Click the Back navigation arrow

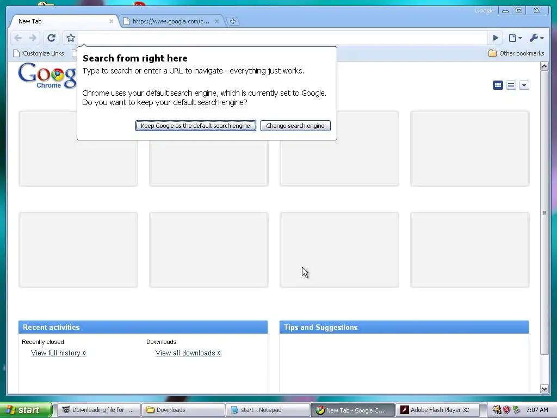tap(18, 38)
